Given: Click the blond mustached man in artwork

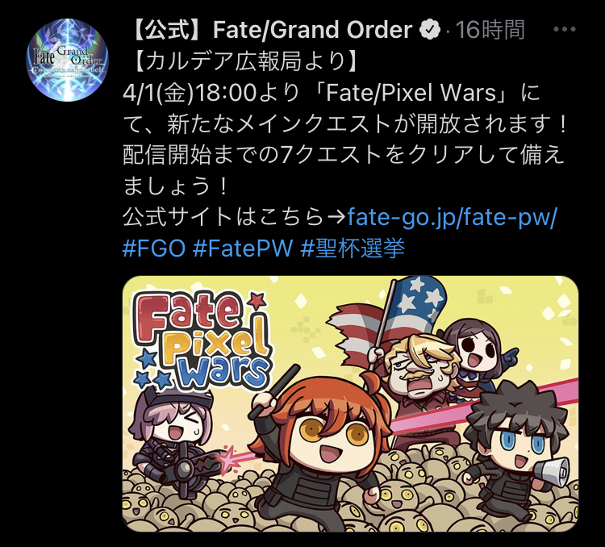Looking at the screenshot, I should click(x=419, y=378).
